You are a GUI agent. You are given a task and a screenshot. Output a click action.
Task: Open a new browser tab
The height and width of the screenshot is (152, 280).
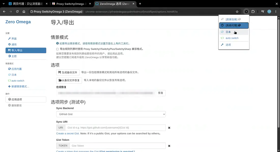pos(140,4)
